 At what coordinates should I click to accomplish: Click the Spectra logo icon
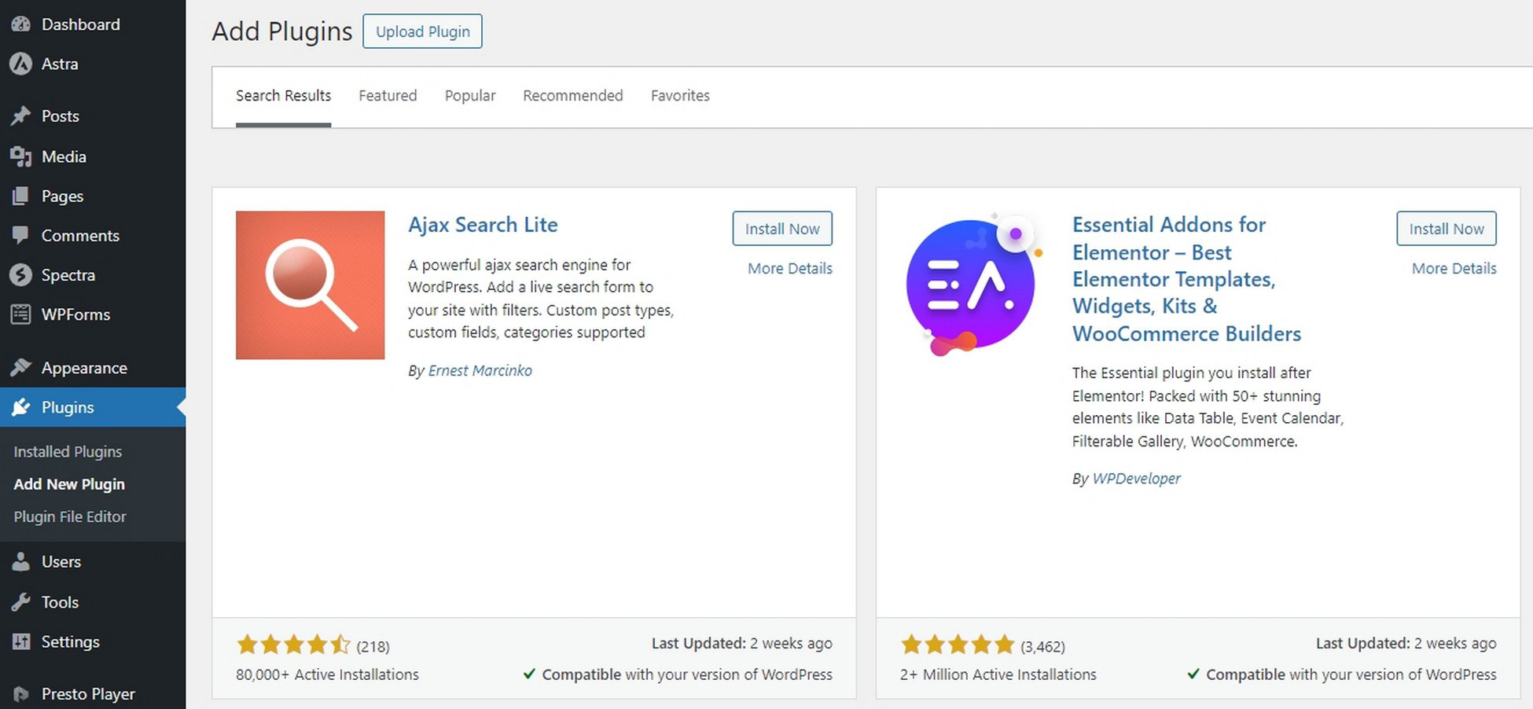(20, 275)
